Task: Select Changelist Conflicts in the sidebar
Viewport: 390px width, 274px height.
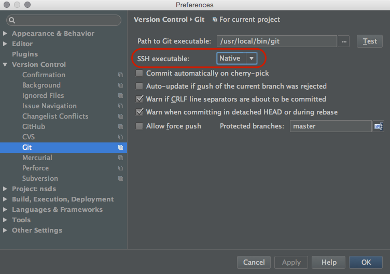Action: (x=55, y=116)
